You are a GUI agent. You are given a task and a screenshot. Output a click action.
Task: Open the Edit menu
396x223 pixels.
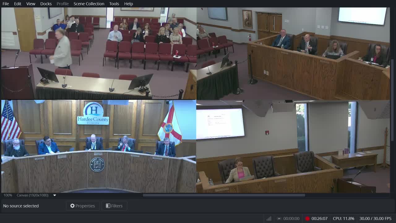[x=18, y=4]
